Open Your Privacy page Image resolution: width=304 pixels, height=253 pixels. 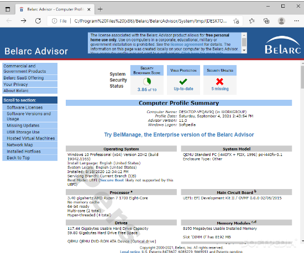click(x=30, y=84)
